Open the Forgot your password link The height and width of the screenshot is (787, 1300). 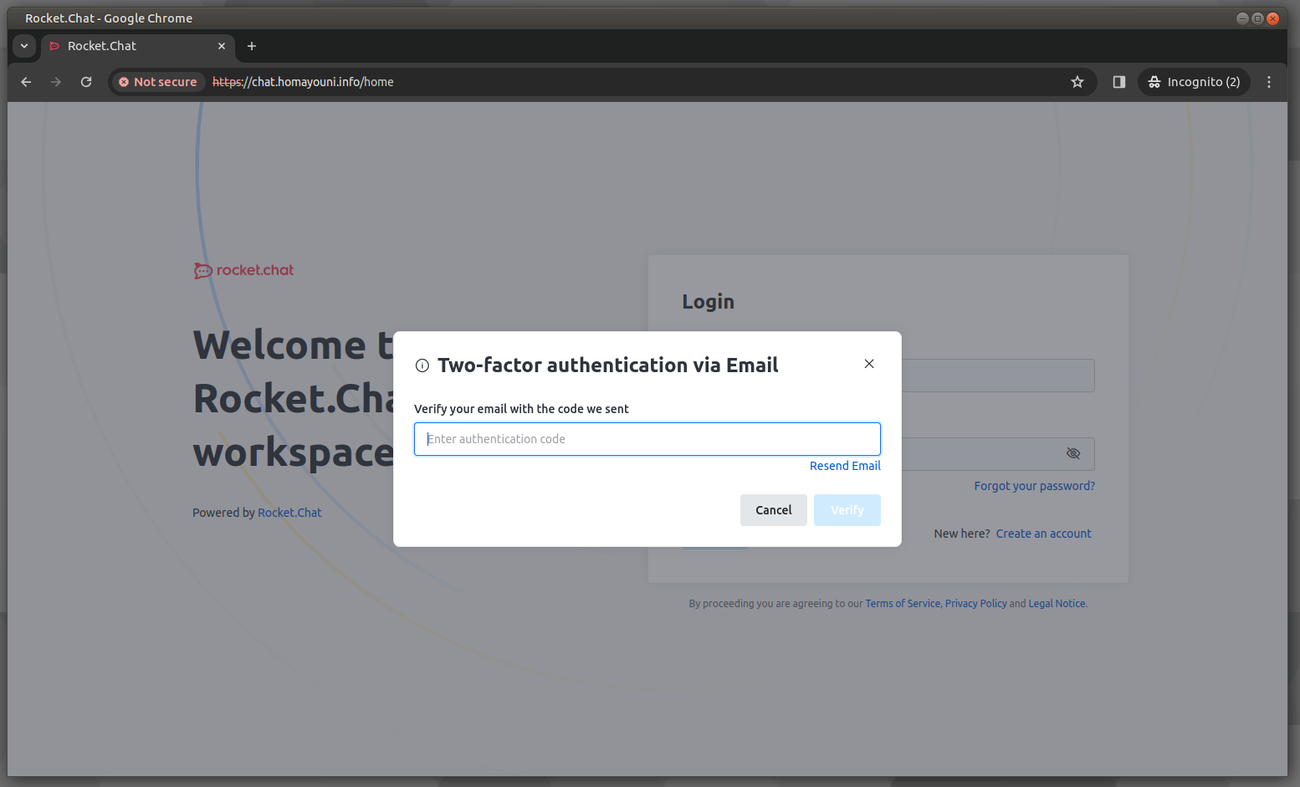click(1035, 486)
